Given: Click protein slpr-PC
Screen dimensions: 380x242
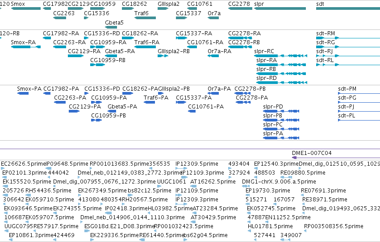Looking at the screenshot, I should coord(281,129).
